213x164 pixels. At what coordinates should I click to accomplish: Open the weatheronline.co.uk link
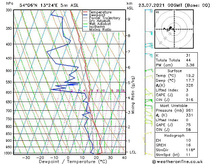[177, 162]
